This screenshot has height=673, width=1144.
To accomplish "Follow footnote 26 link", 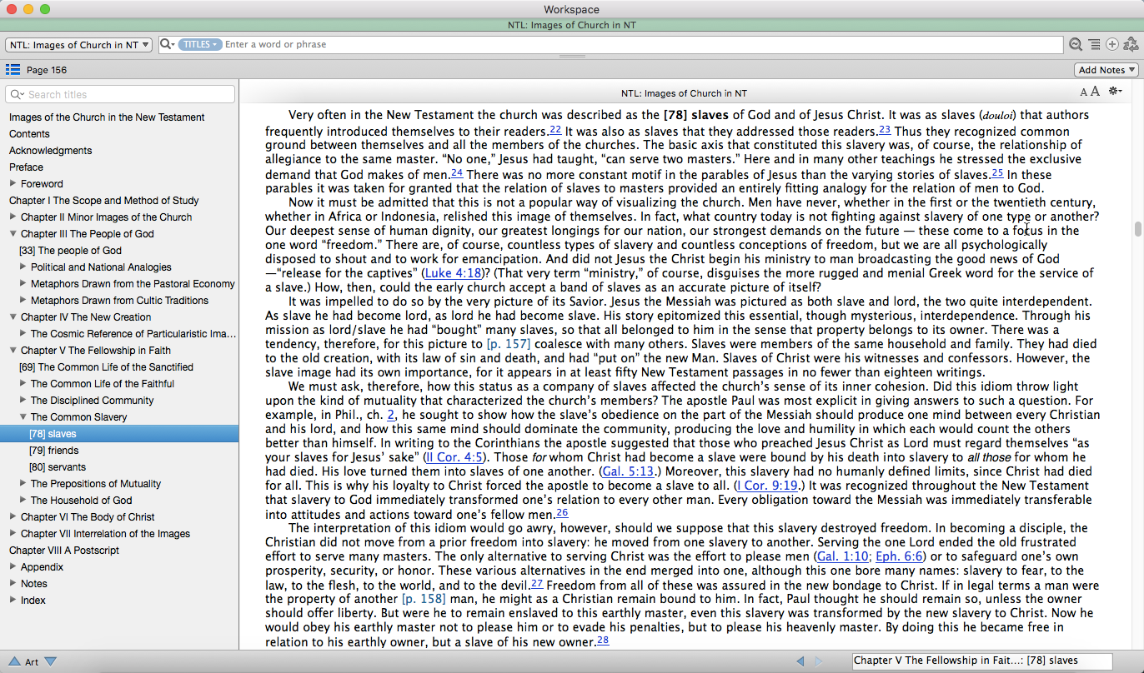I will 562,512.
